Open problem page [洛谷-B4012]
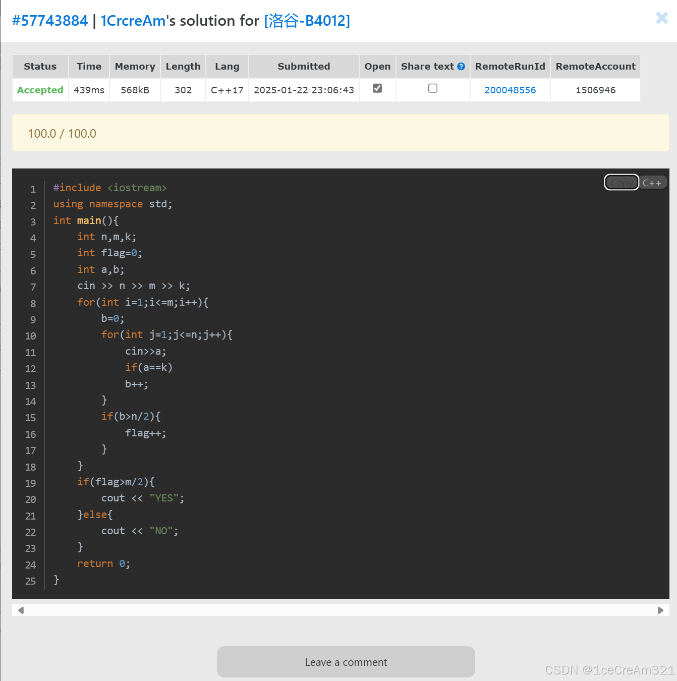This screenshot has height=681, width=677. (306, 21)
